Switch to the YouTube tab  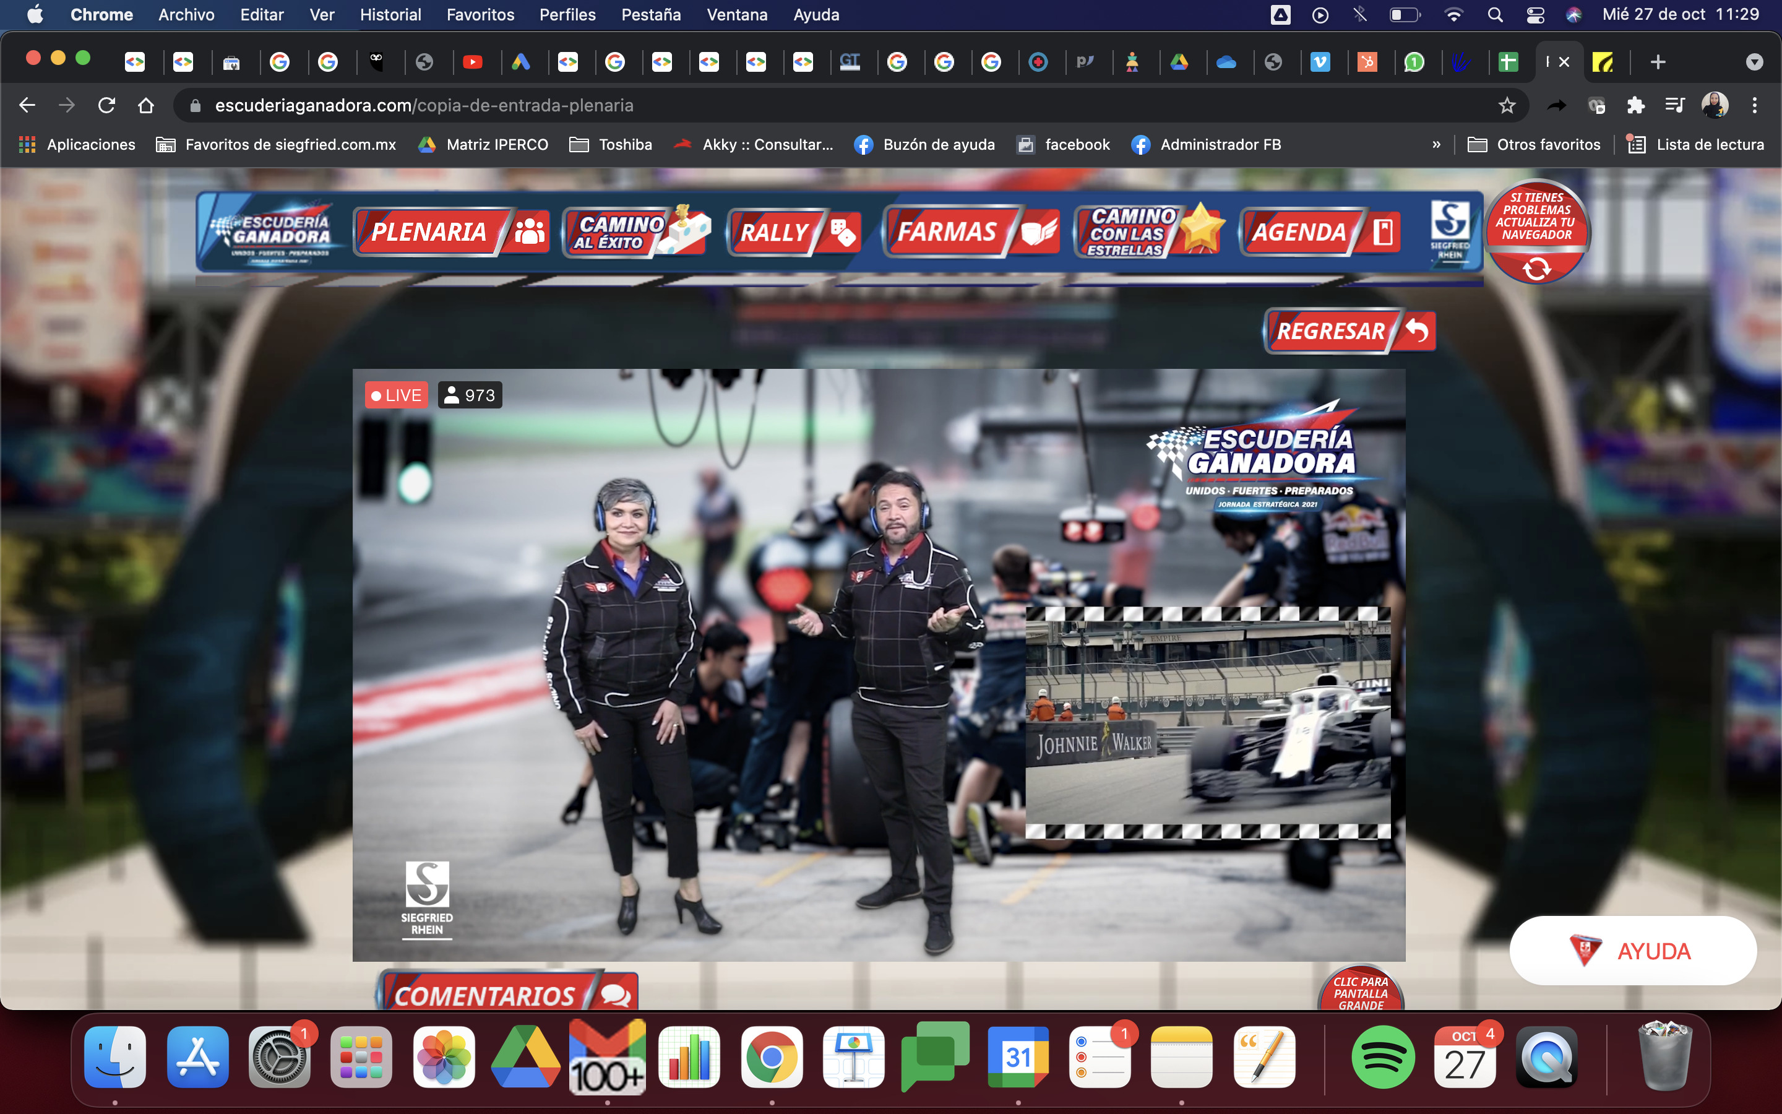(473, 62)
